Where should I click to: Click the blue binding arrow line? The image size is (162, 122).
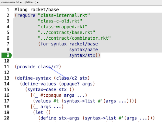point(58,73)
